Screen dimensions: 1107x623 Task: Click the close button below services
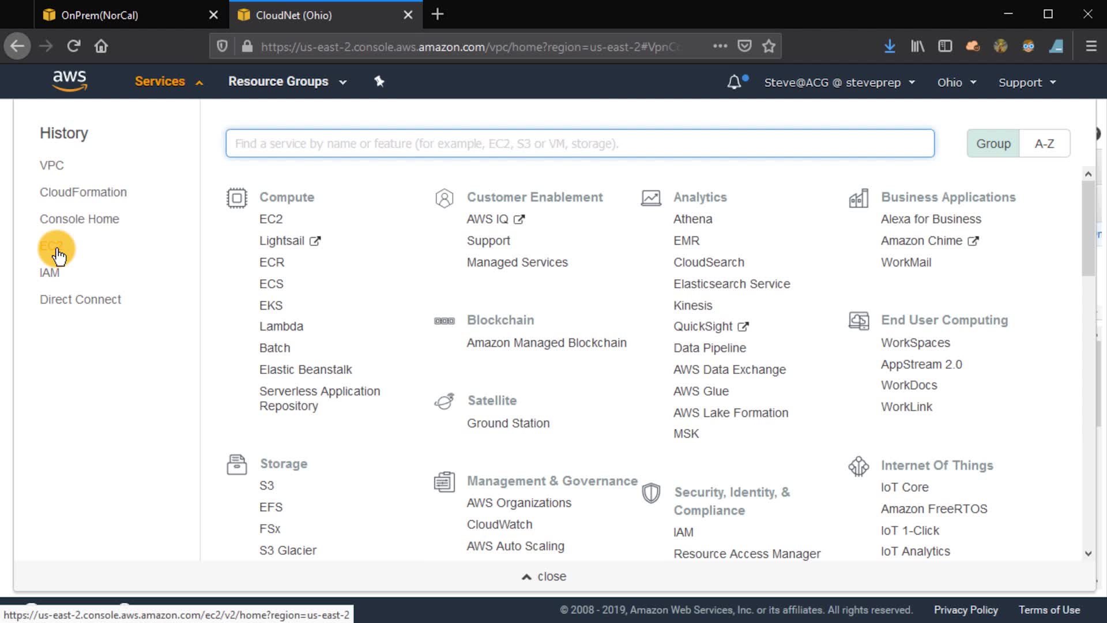[544, 576]
